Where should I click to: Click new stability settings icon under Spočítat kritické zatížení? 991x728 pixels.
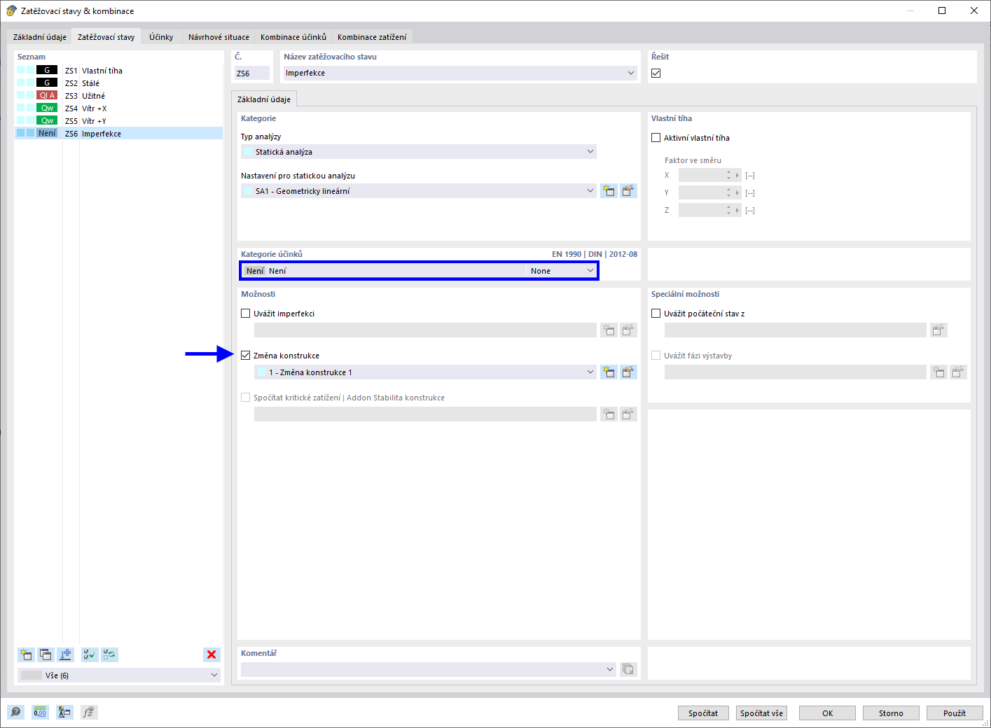609,414
